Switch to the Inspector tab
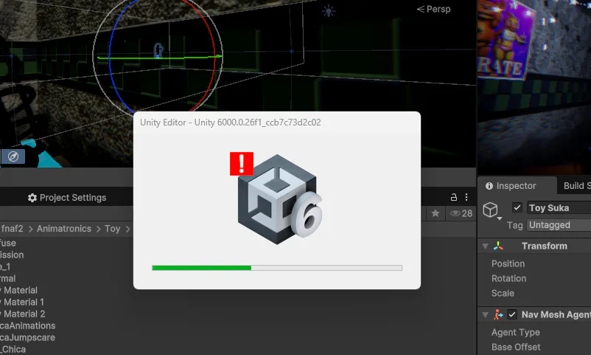Image resolution: width=591 pixels, height=355 pixels. click(x=517, y=185)
